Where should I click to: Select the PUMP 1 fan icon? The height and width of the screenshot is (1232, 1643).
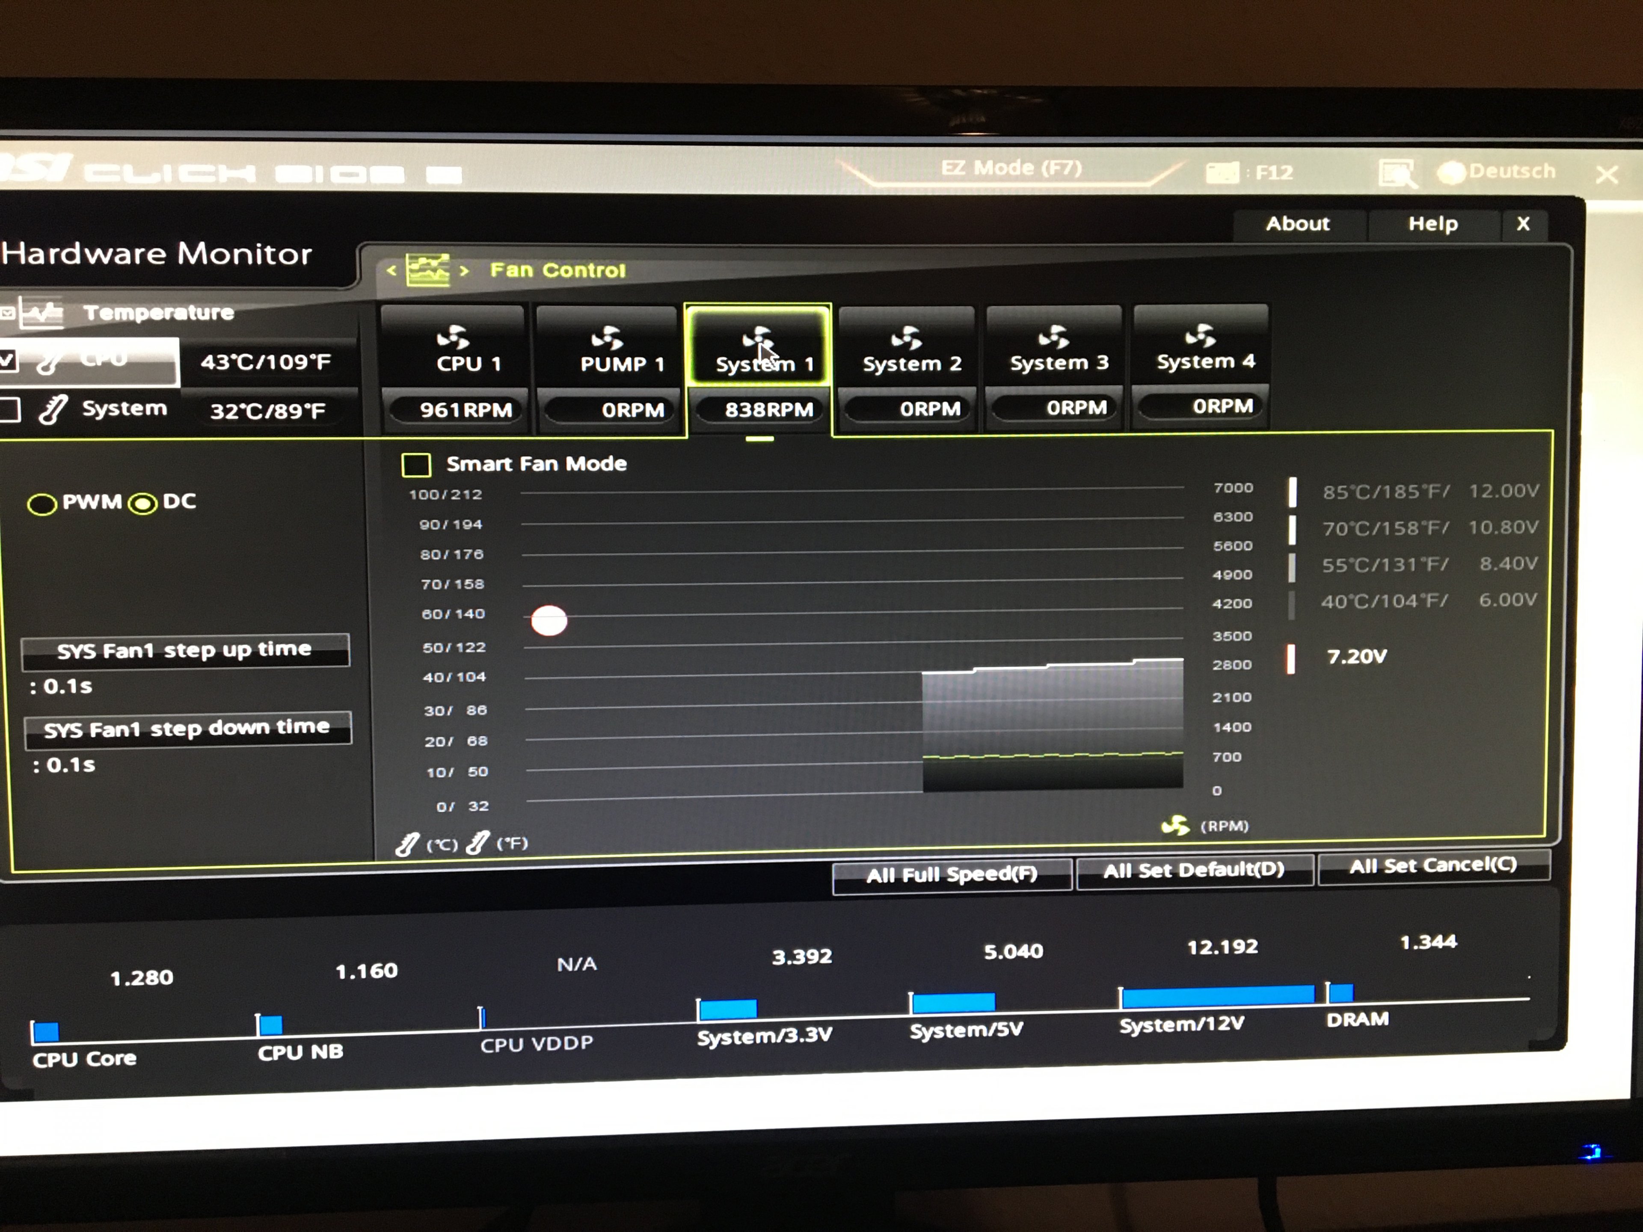click(x=607, y=338)
